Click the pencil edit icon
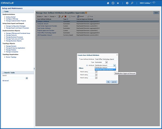 point(63,16)
